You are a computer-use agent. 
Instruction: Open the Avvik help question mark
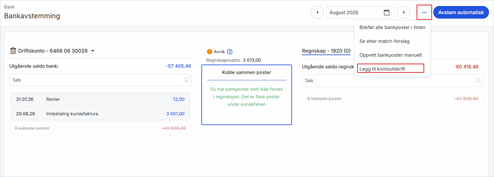pyautogui.click(x=230, y=52)
